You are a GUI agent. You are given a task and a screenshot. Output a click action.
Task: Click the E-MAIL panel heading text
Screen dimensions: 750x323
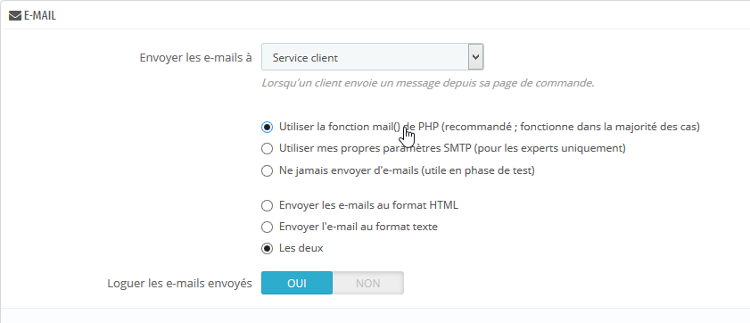(40, 16)
